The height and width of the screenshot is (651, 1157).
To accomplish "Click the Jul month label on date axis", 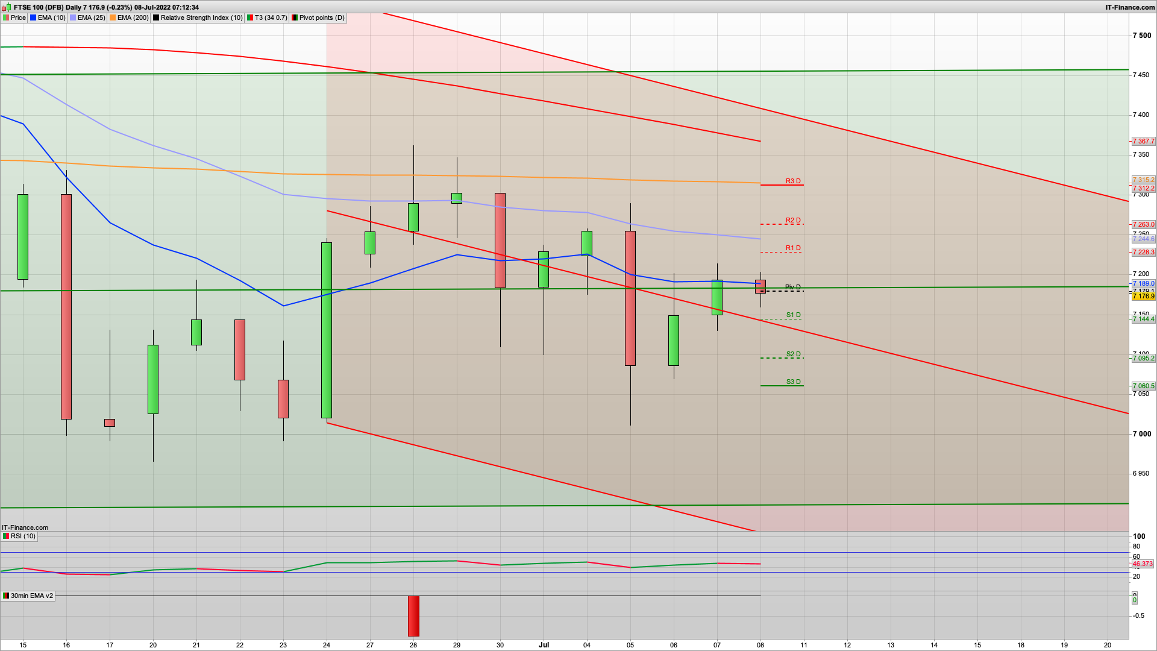I will tap(544, 644).
